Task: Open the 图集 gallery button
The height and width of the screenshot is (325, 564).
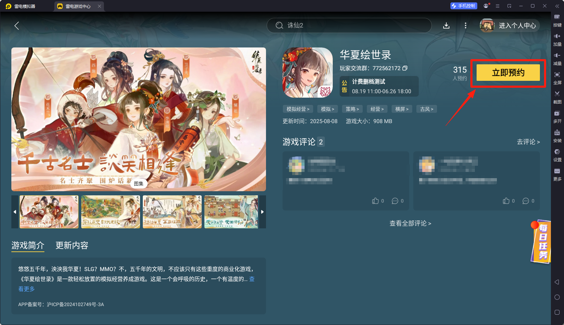Action: tap(139, 184)
